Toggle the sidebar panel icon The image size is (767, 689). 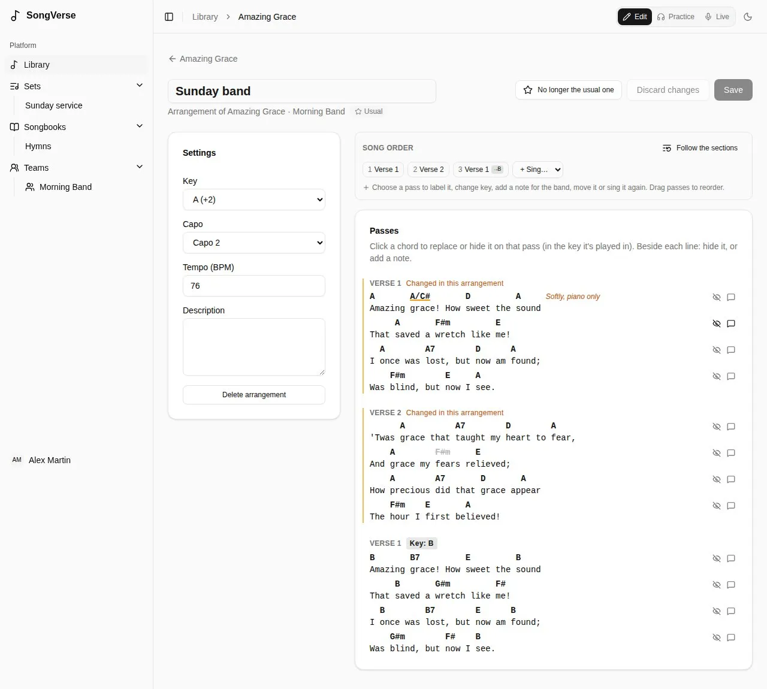coord(169,17)
